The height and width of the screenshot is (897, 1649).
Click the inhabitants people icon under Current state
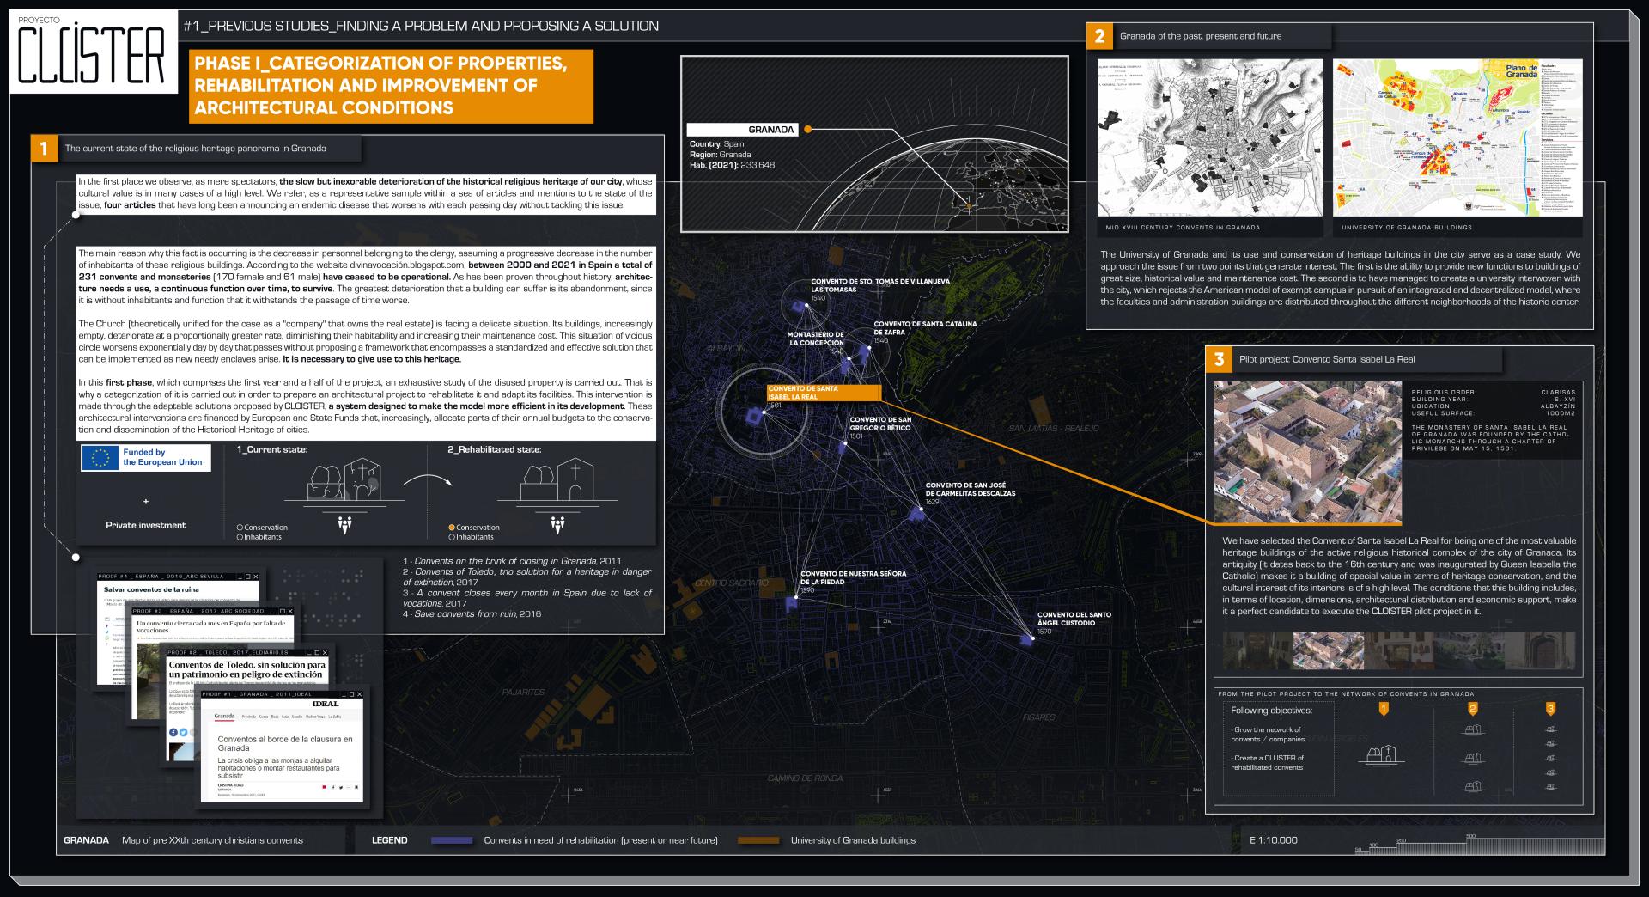coord(344,523)
